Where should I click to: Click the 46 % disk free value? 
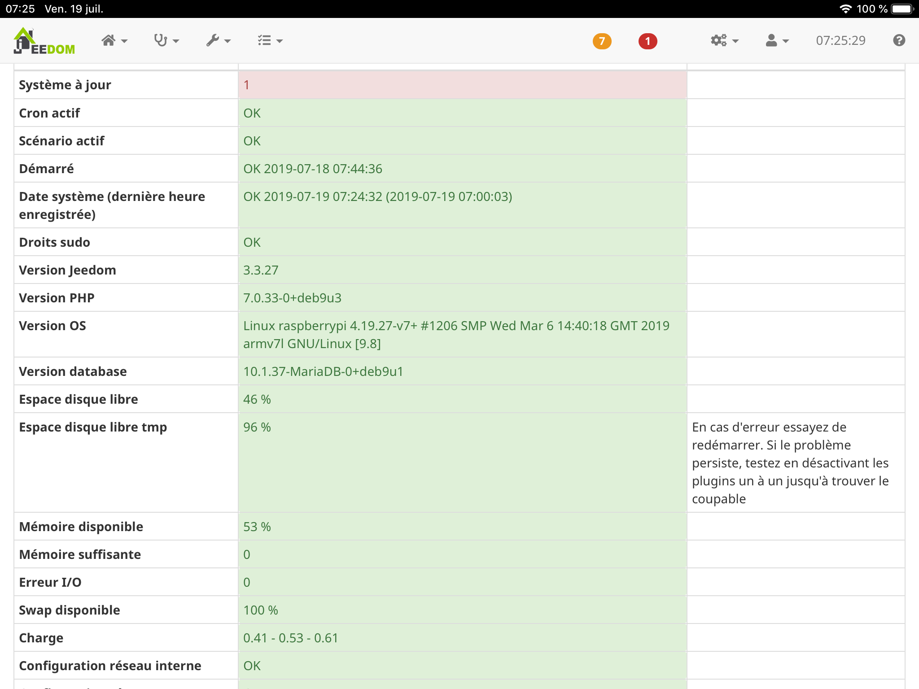pyautogui.click(x=257, y=399)
